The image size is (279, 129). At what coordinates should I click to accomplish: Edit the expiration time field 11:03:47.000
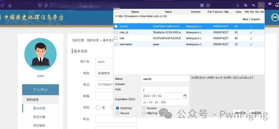click(x=165, y=102)
